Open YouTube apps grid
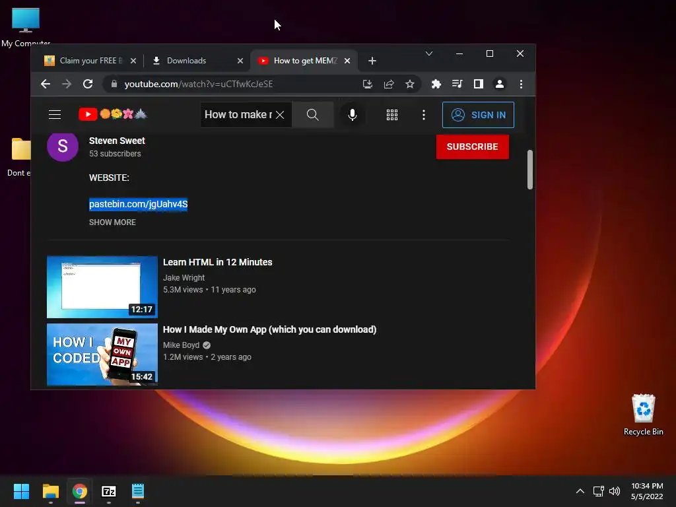Screen dimensions: 676x507 (392, 115)
